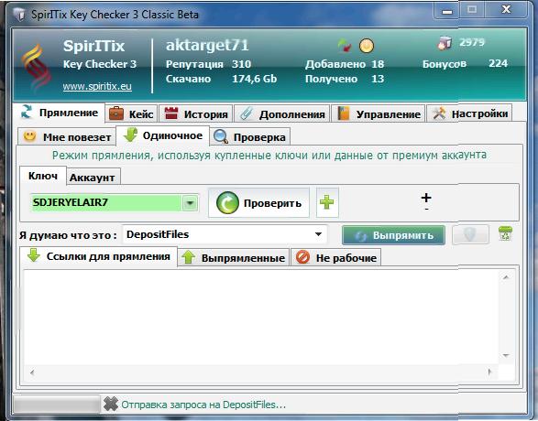The width and height of the screenshot is (538, 421).
Task: Click the horizontal scrollbar right arrow
Action: [489, 372]
